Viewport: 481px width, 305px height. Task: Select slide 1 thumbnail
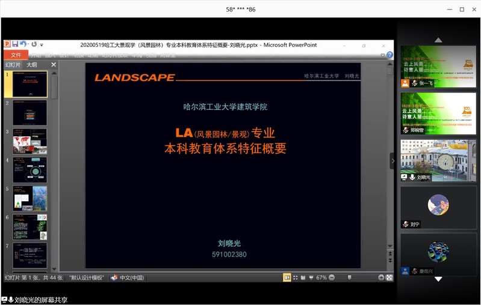tap(29, 84)
